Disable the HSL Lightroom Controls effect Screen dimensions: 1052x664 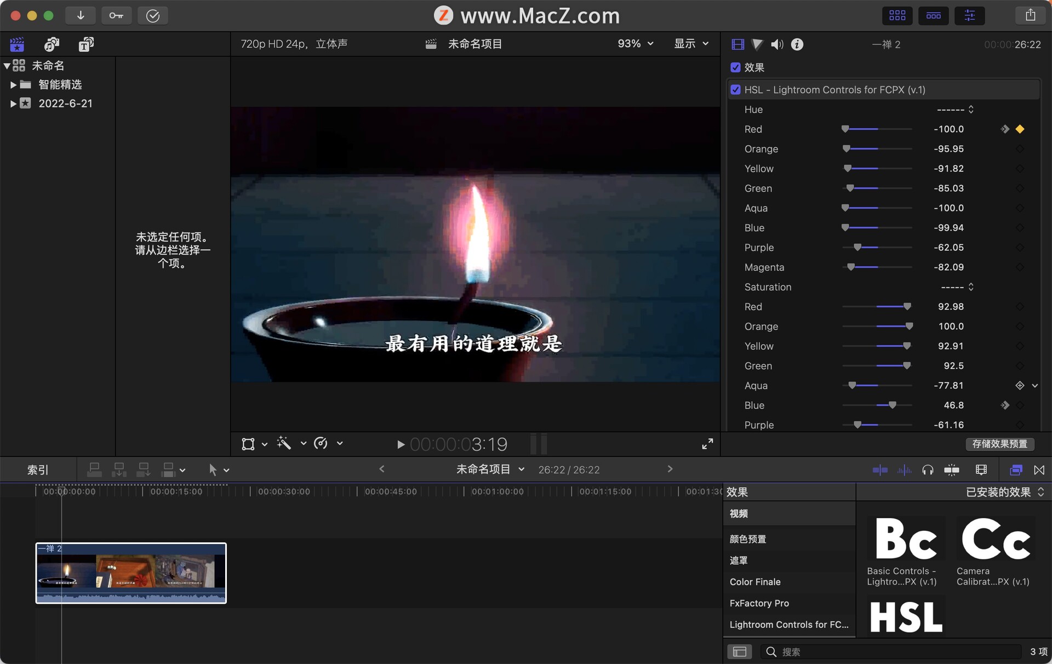tap(735, 90)
